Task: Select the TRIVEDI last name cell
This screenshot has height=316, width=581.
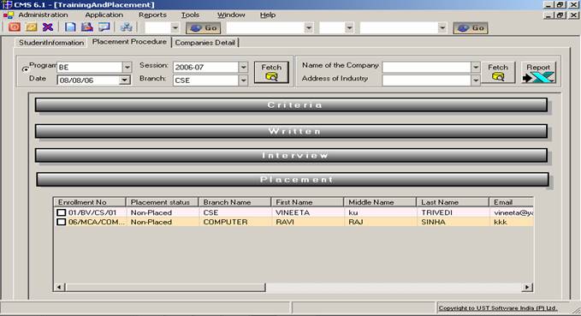Action: [453, 212]
